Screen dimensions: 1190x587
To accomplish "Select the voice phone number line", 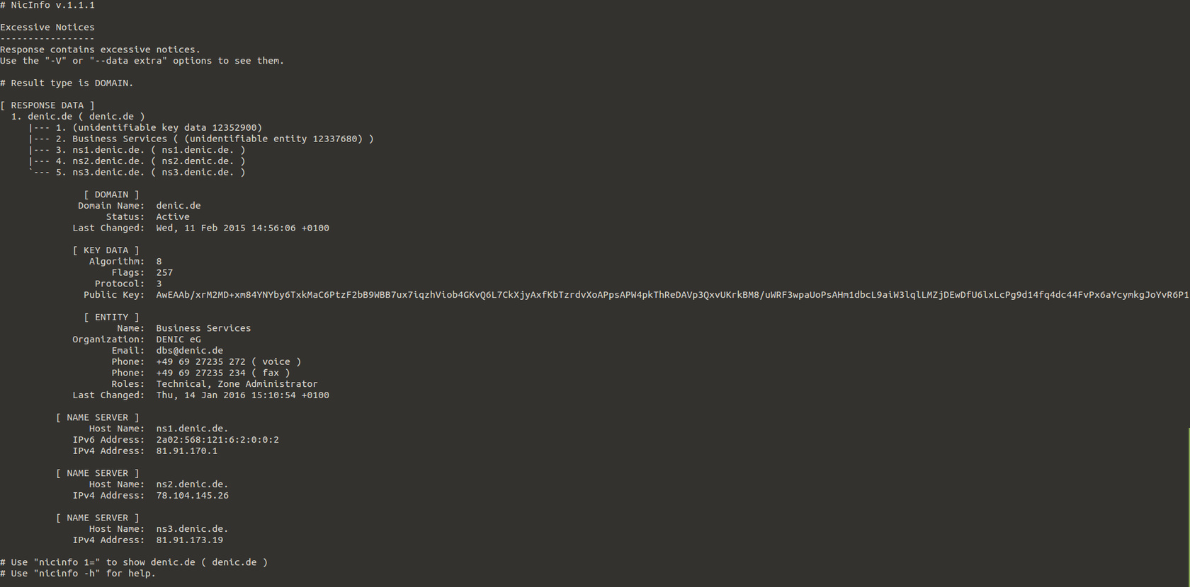I will (228, 362).
